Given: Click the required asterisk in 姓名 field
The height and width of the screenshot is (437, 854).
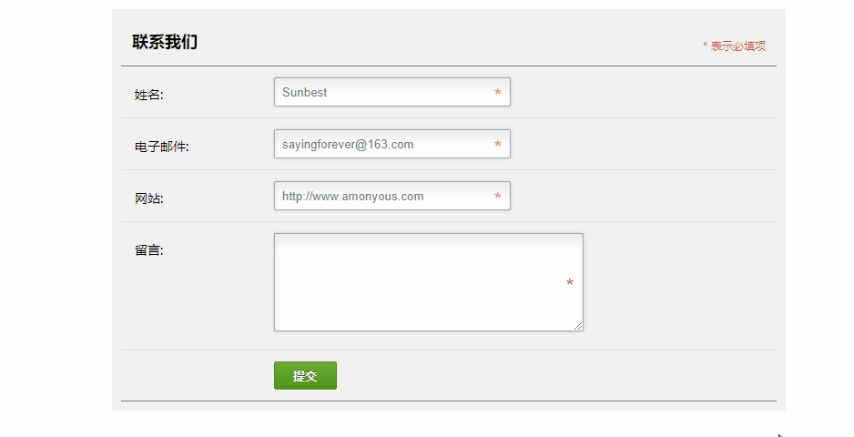Looking at the screenshot, I should (x=497, y=92).
